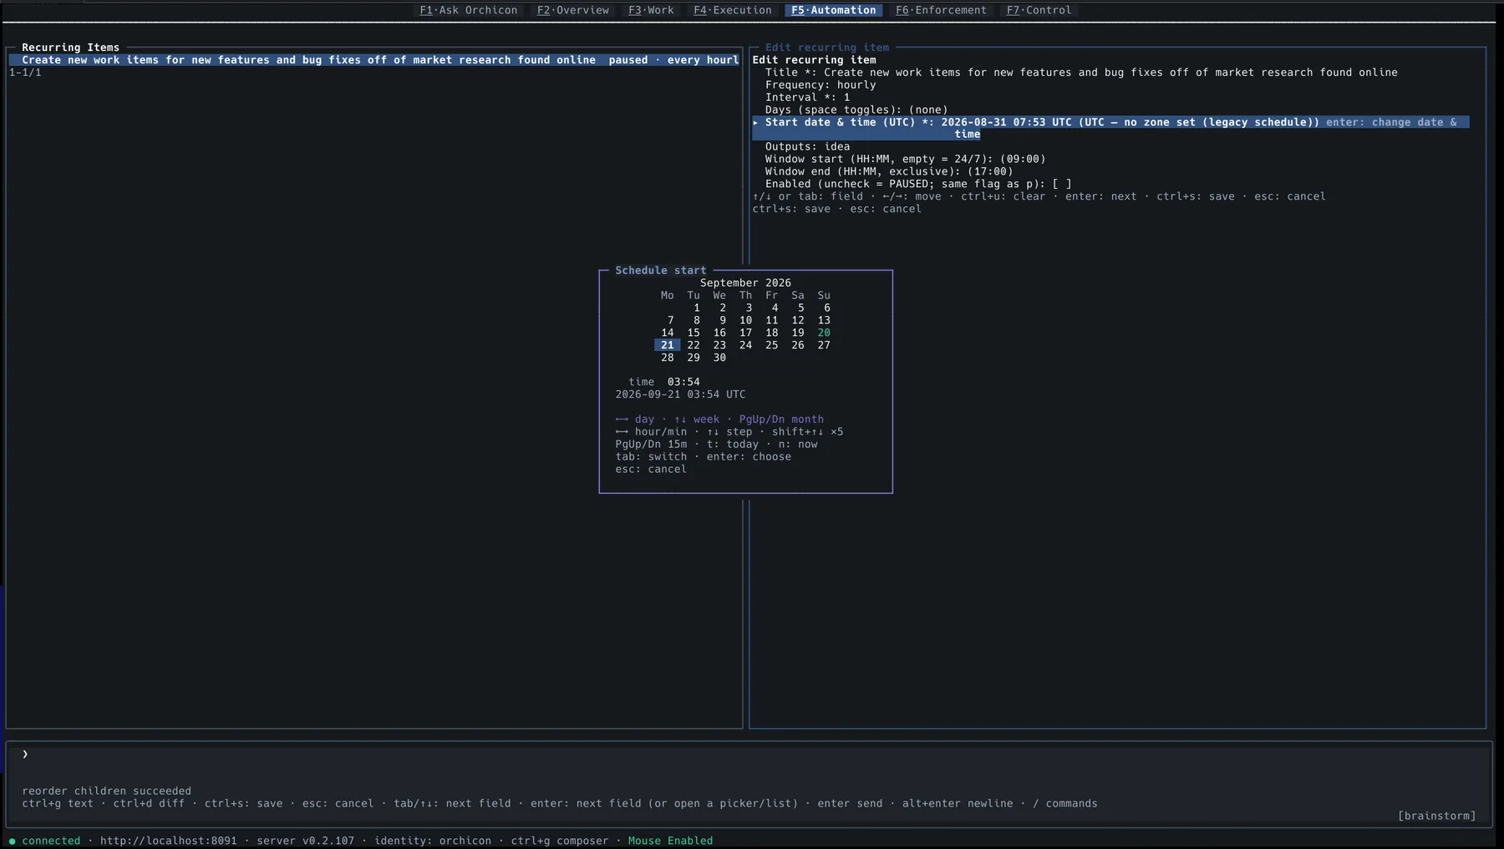Select the Days (space toggles) field
This screenshot has height=849, width=1504.
click(x=856, y=109)
